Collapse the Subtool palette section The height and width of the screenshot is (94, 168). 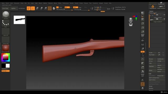pyautogui.click(x=151, y=11)
